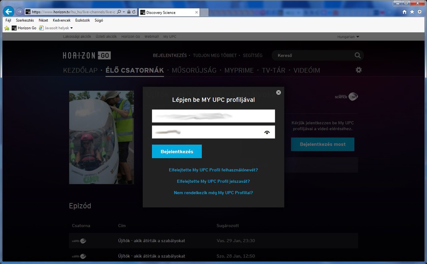Click the Discovery Science channel logo beside the title
The image size is (427, 264).
click(x=346, y=97)
